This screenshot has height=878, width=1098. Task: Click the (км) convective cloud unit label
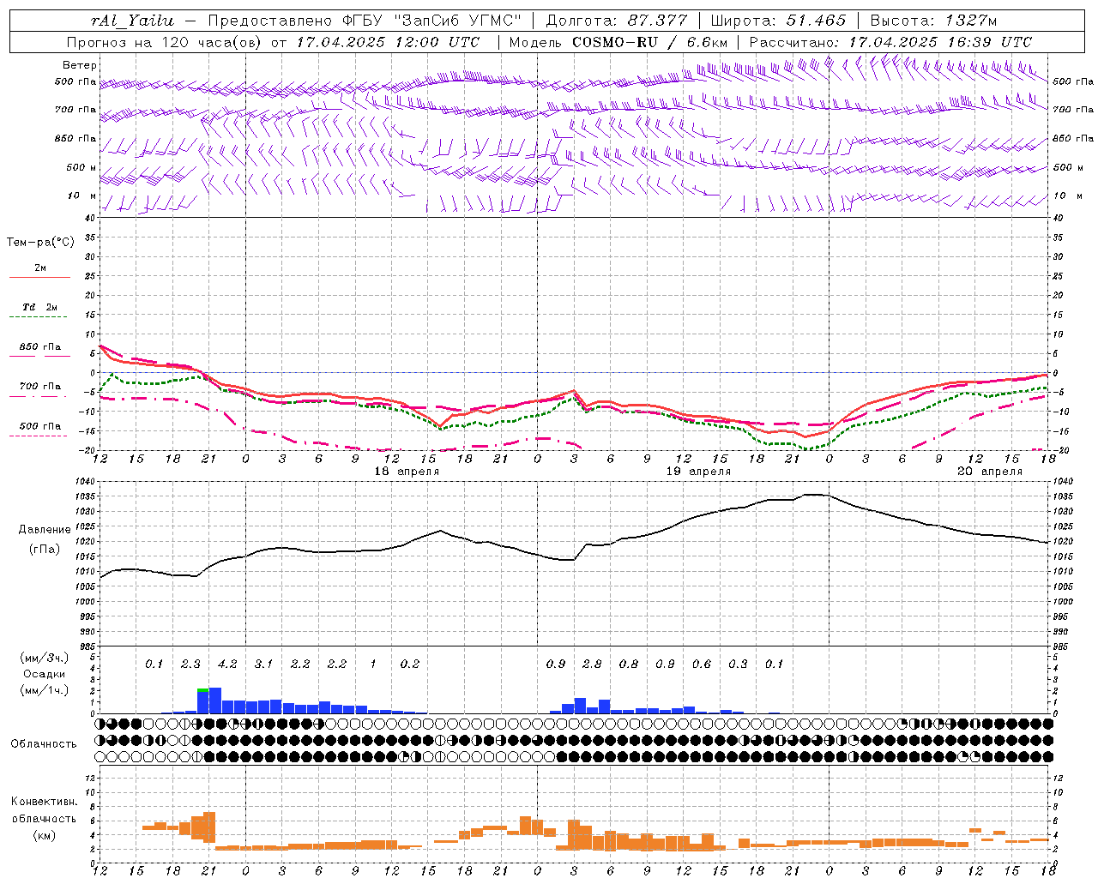click(x=45, y=836)
